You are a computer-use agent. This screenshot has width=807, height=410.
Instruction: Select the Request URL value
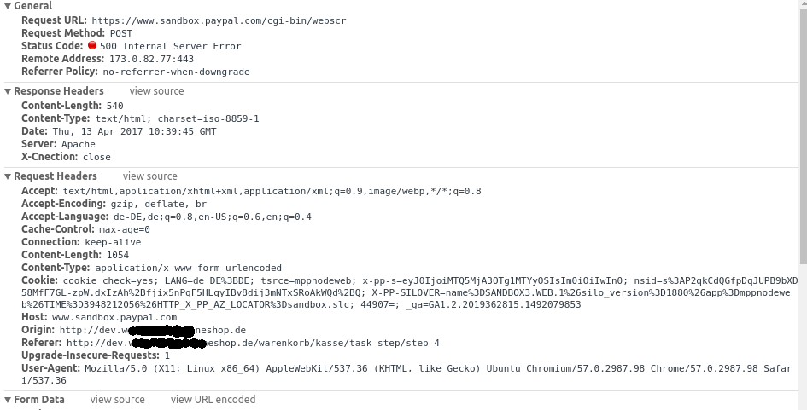pos(219,20)
